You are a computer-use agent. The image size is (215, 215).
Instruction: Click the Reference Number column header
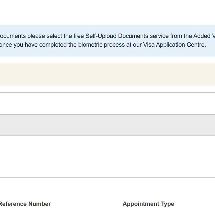25,204
